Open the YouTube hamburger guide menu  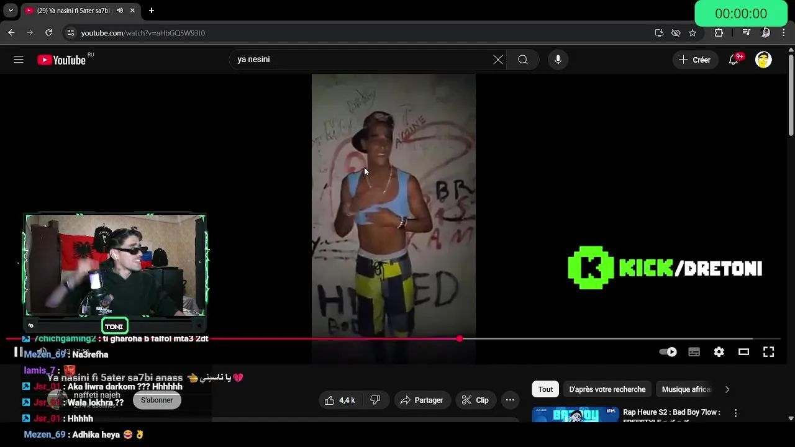[x=19, y=60]
